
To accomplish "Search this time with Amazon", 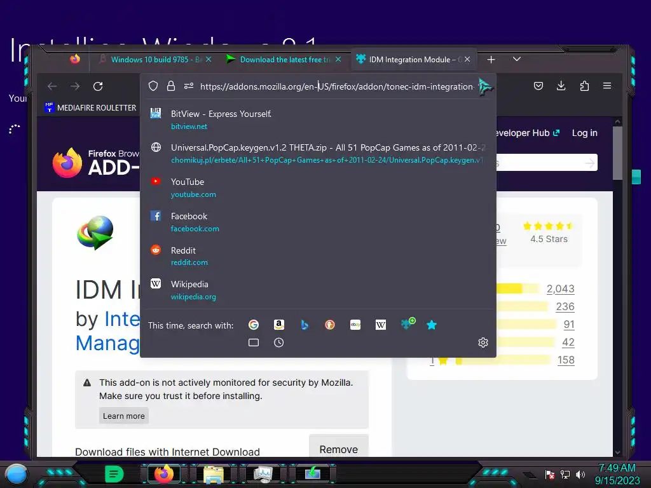I will pyautogui.click(x=279, y=325).
